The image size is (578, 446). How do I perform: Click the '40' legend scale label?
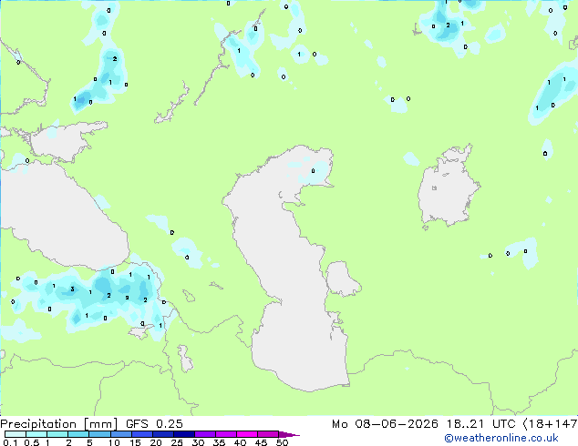[240, 442]
